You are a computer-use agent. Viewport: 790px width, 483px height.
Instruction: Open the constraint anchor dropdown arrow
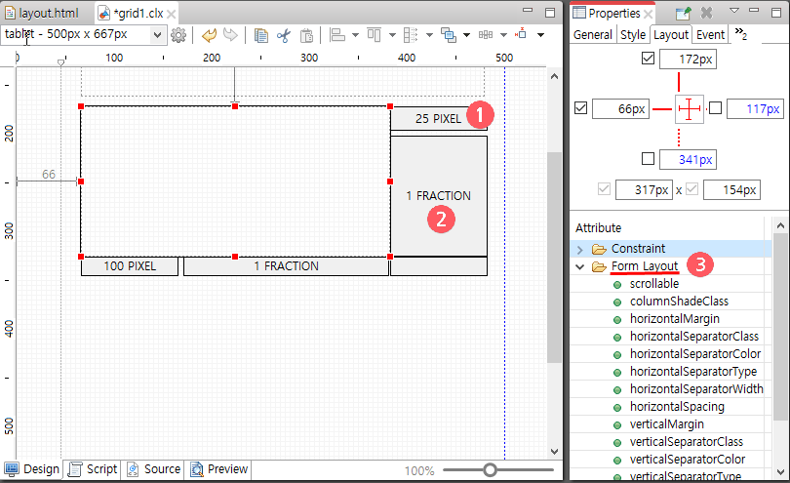pyautogui.click(x=540, y=35)
